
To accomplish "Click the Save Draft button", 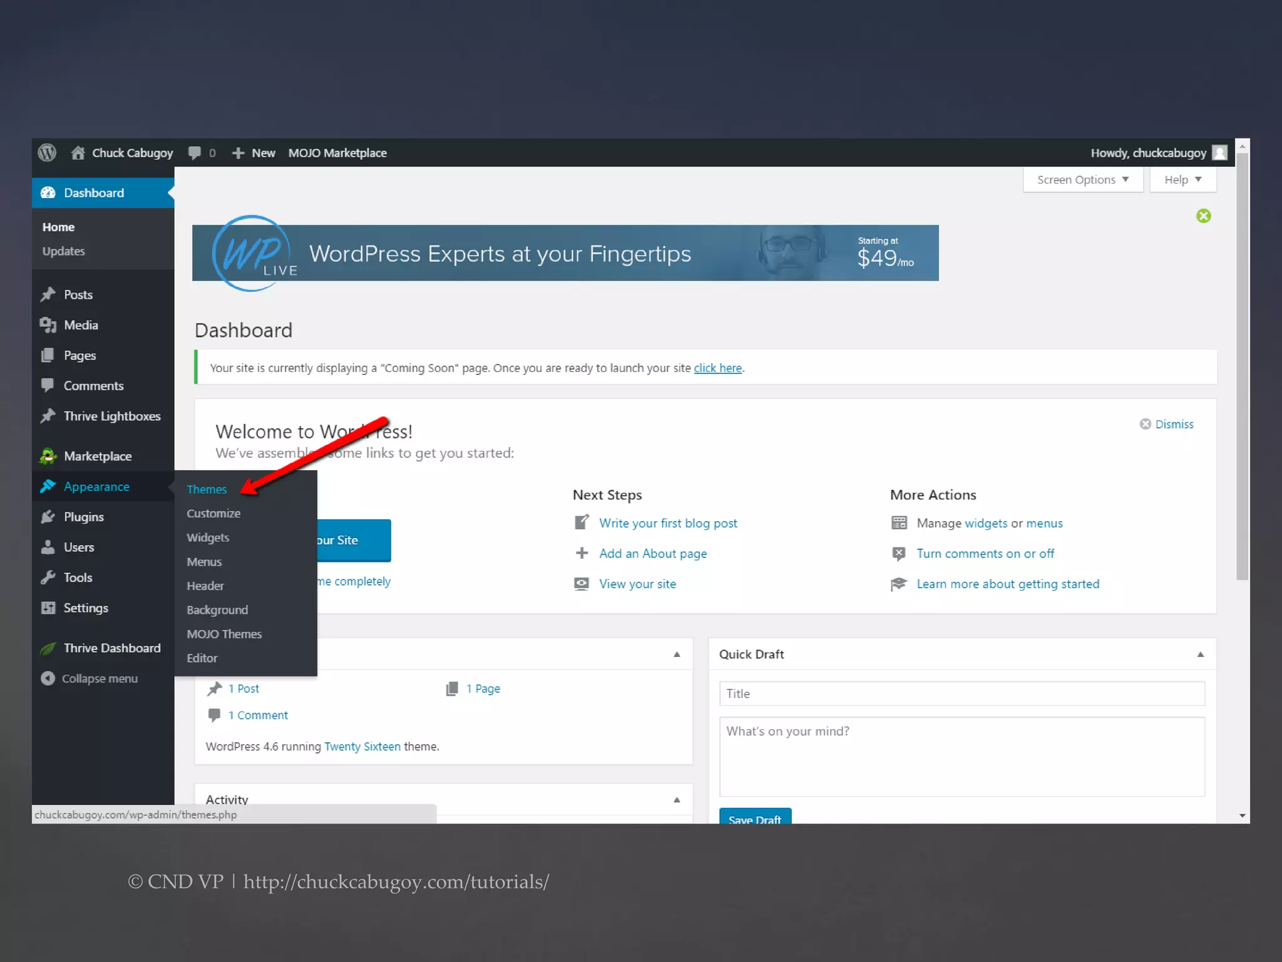I will click(x=755, y=816).
